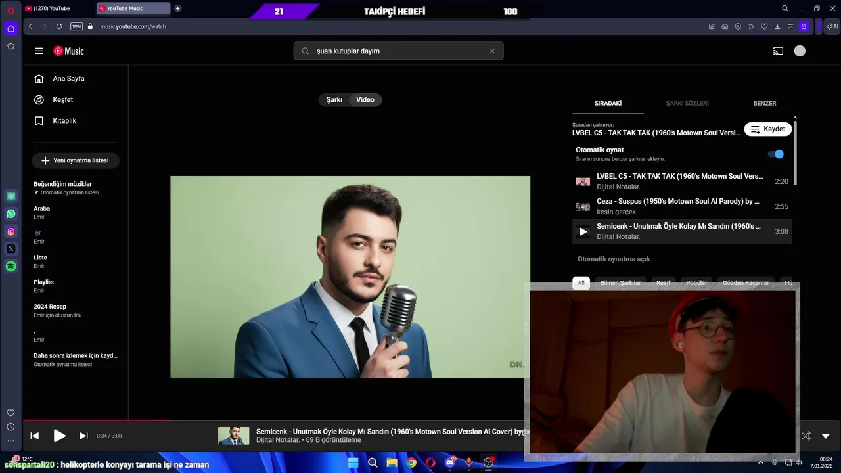Switch to the BENZER tab
This screenshot has height=473, width=841.
(765, 103)
